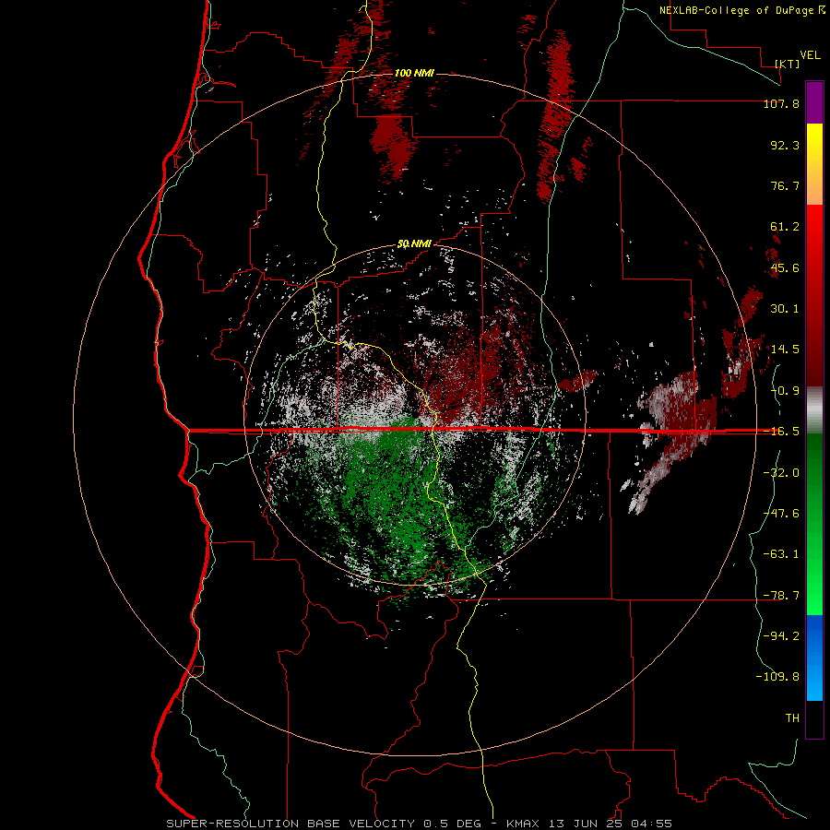Click the 45.6 velocity scale value
This screenshot has height=830, width=830.
pyautogui.click(x=785, y=267)
